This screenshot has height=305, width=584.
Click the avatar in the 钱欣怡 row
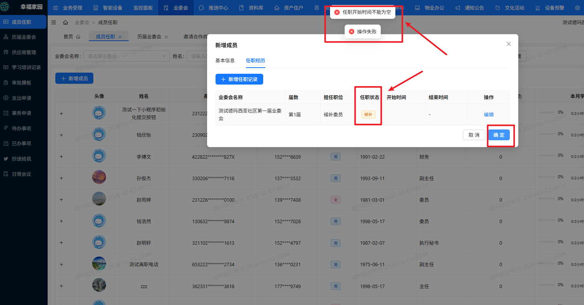point(99,134)
